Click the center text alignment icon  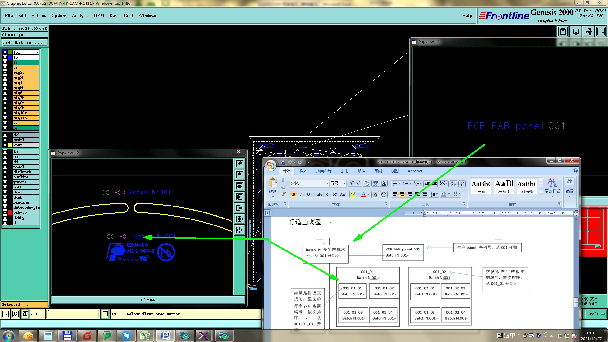402,194
